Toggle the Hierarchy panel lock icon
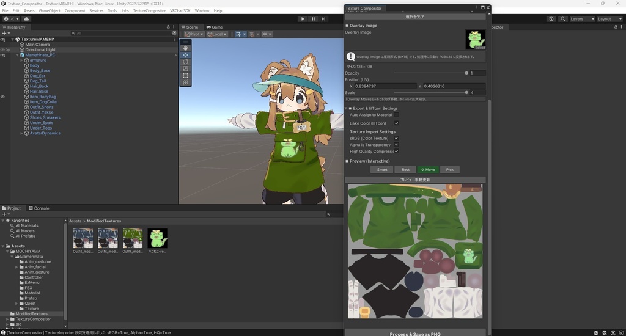 click(168, 27)
